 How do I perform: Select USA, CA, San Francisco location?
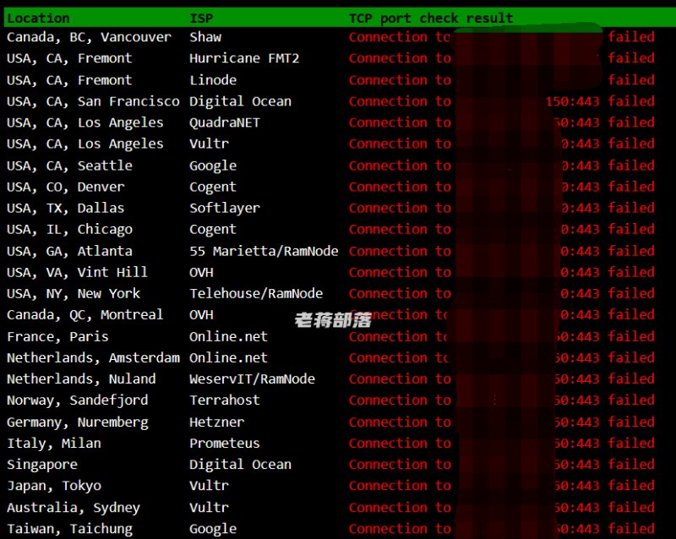[x=93, y=101]
